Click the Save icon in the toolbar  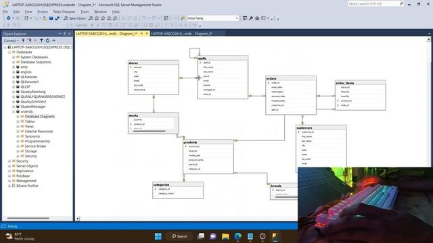pyautogui.click(x=51, y=18)
